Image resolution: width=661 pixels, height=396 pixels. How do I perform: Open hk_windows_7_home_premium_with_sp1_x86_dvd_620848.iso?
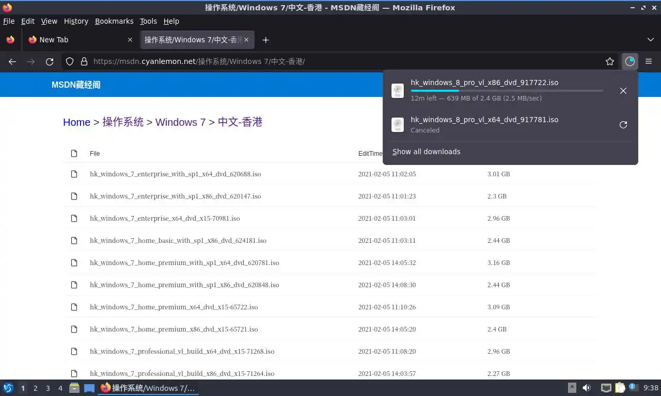click(184, 285)
